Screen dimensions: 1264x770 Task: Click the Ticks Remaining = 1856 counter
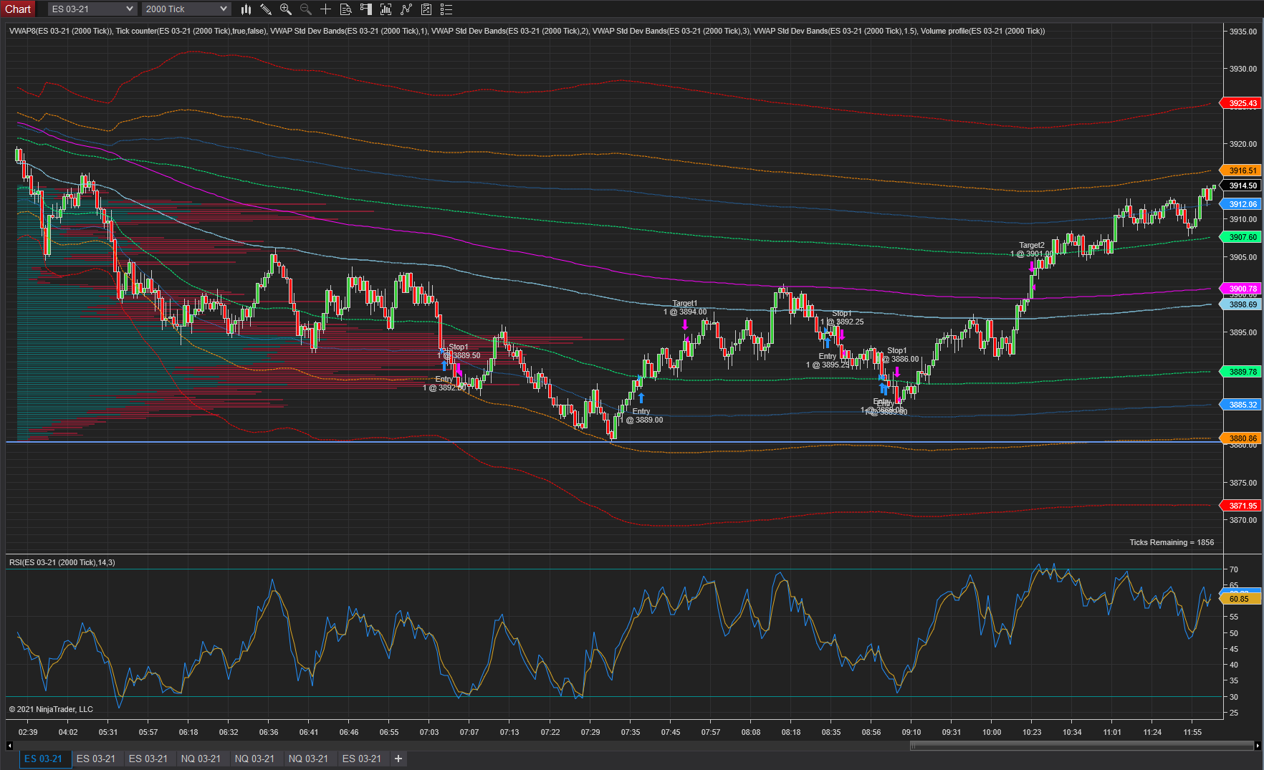[x=1172, y=542]
